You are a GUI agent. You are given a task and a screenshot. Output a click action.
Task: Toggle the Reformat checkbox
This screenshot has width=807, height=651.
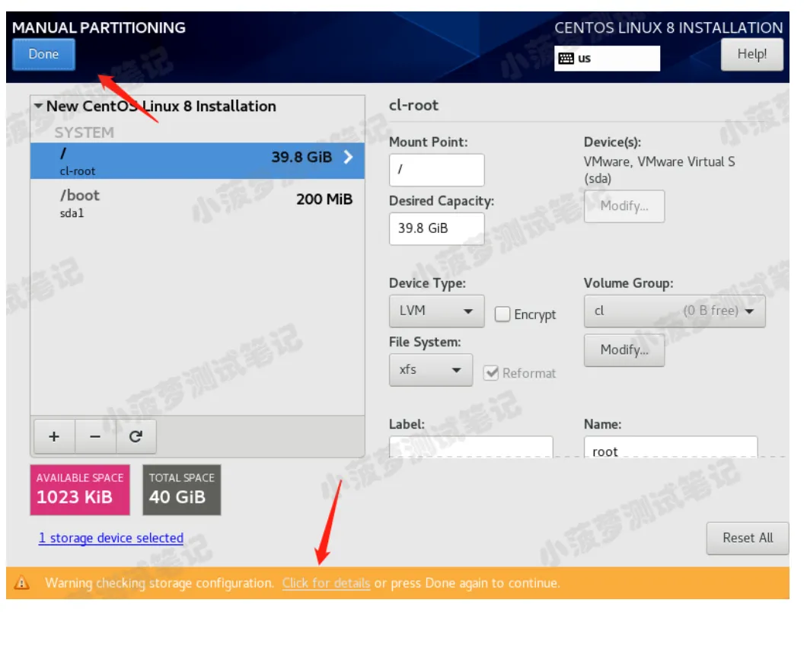491,373
